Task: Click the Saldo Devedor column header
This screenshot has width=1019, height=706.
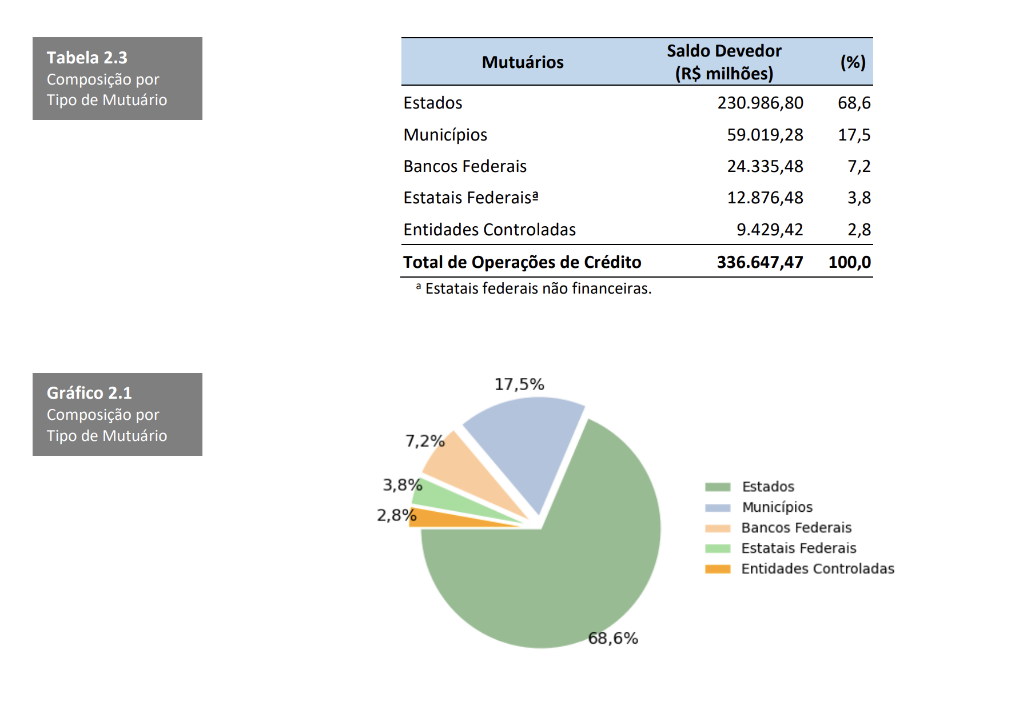Action: click(723, 62)
